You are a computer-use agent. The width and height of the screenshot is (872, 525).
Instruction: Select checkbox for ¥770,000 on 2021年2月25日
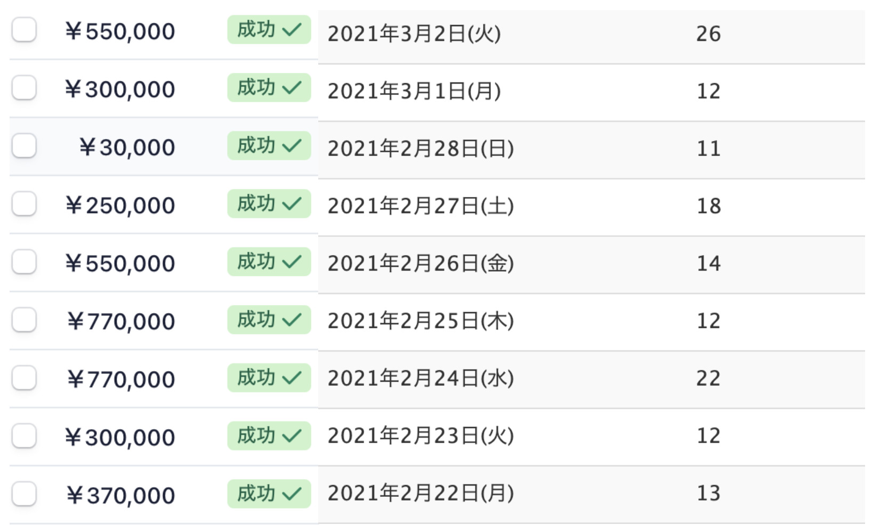[x=25, y=320]
